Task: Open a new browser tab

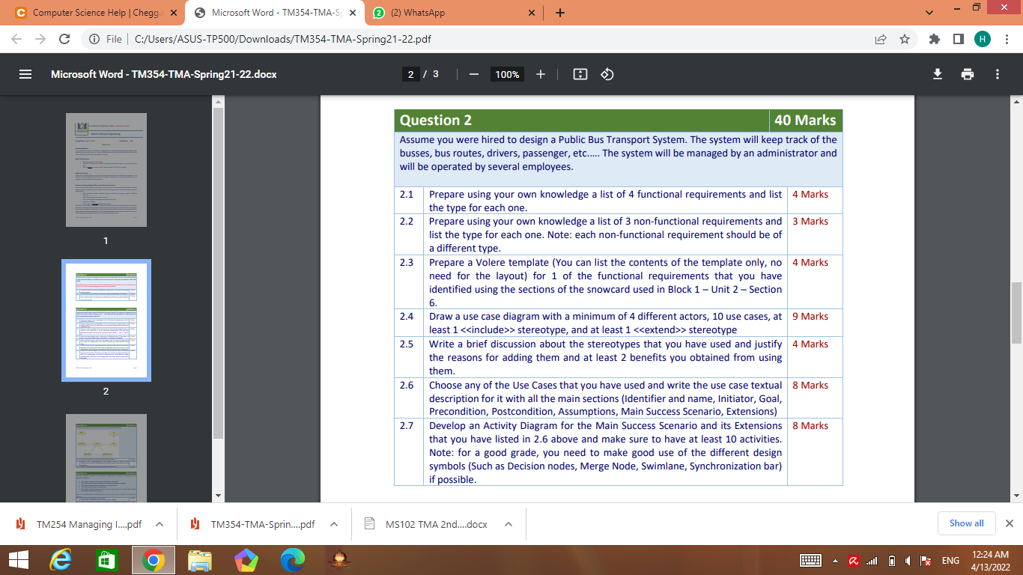Action: (x=560, y=13)
